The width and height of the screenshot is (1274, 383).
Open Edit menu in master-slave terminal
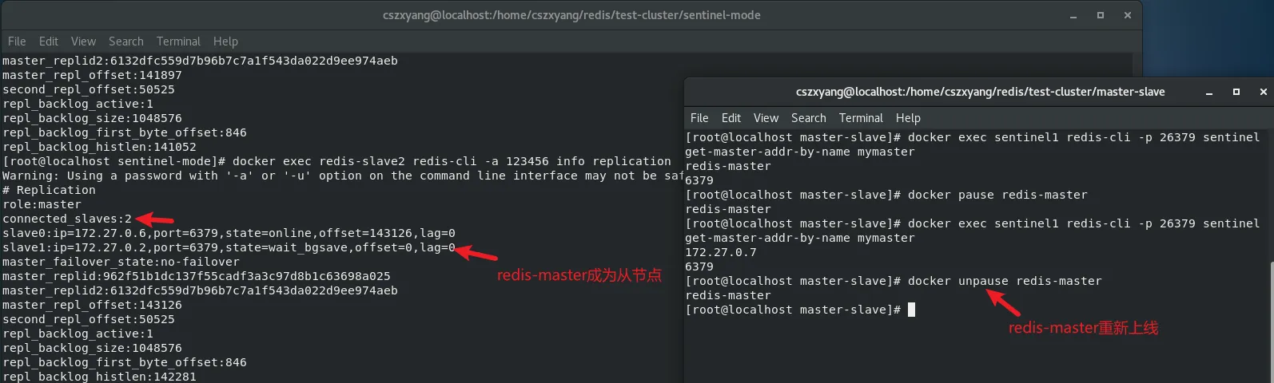click(731, 118)
